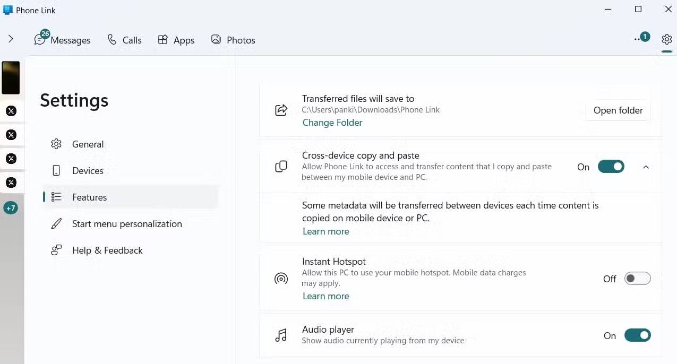The image size is (677, 364).
Task: Click the more options ellipsis icon
Action: click(637, 40)
